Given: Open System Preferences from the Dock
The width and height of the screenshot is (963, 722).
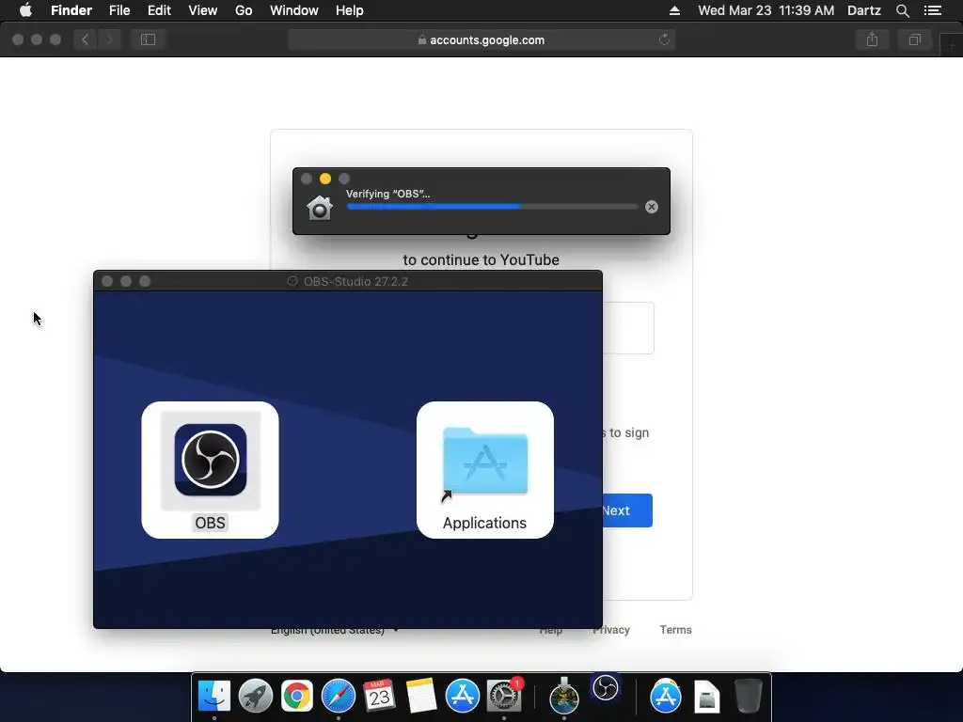Looking at the screenshot, I should [504, 697].
